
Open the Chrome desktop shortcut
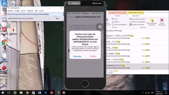coord(4,43)
